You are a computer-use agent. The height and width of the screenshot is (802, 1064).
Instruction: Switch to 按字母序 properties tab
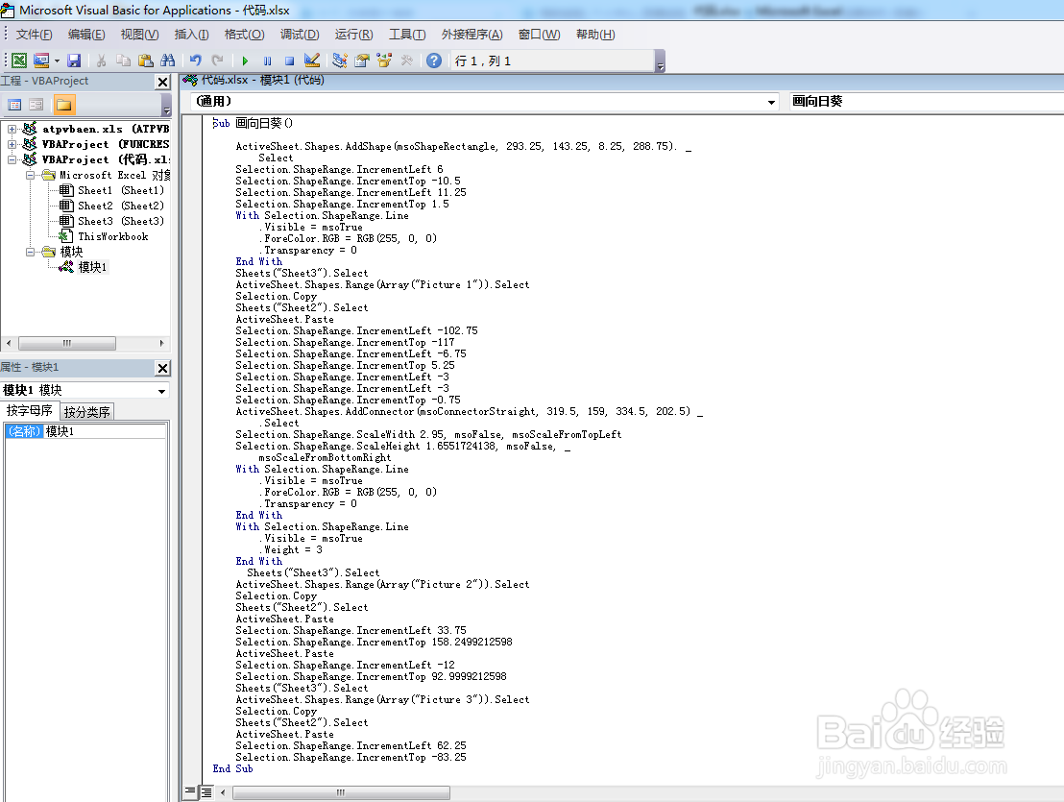point(30,410)
